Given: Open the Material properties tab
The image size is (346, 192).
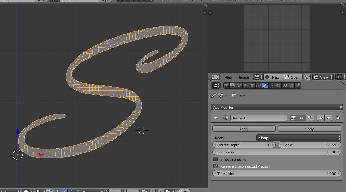Looking at the screenshot, I should coord(278,85).
